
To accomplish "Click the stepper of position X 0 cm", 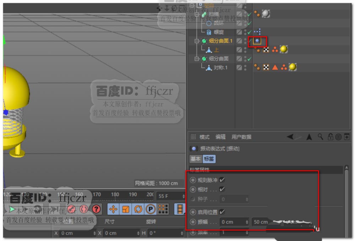I will click(94, 233).
